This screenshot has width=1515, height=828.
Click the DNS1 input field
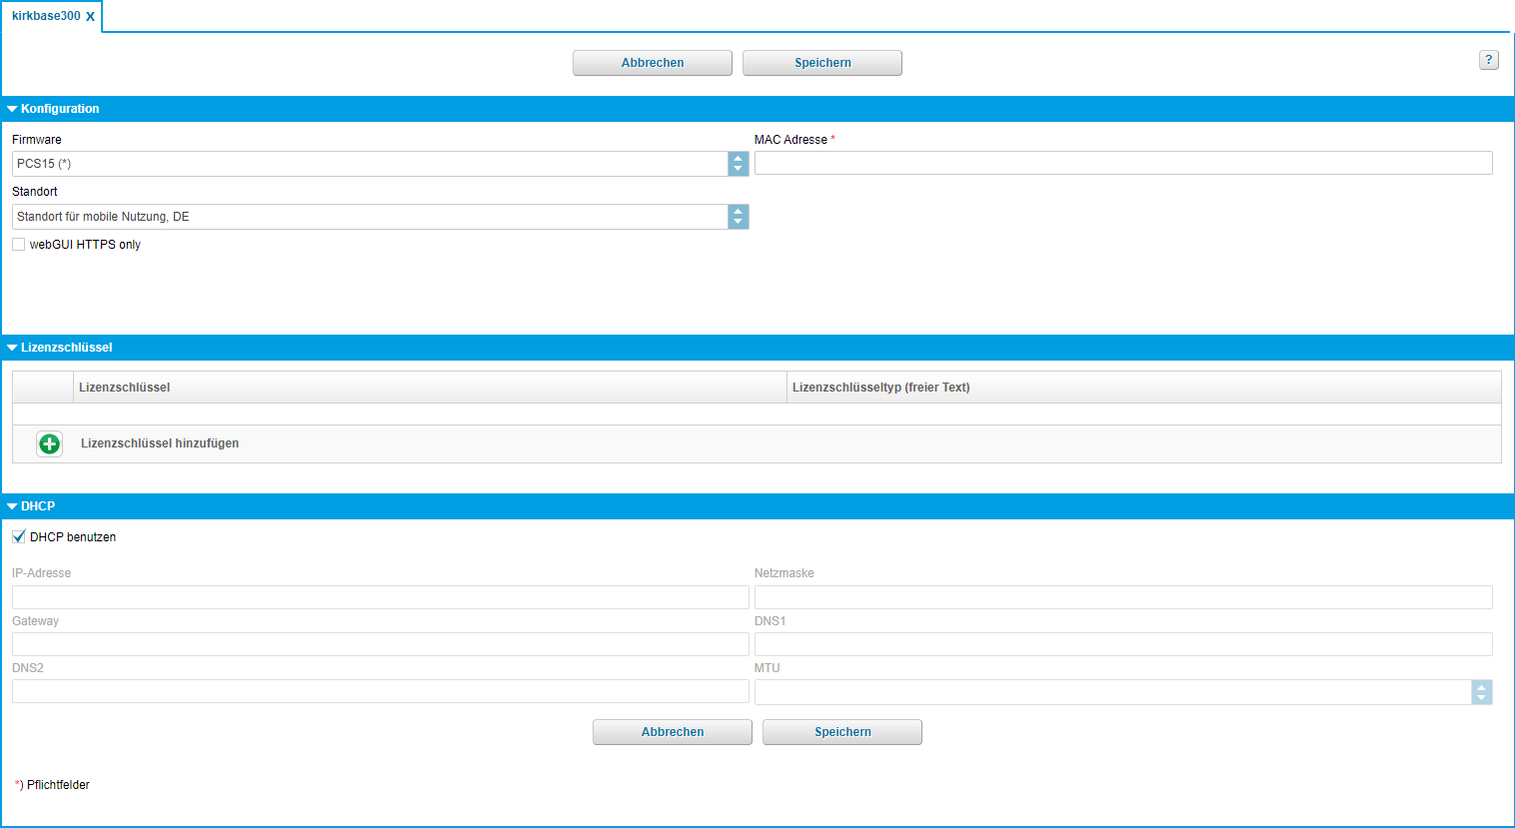[x=1123, y=644]
